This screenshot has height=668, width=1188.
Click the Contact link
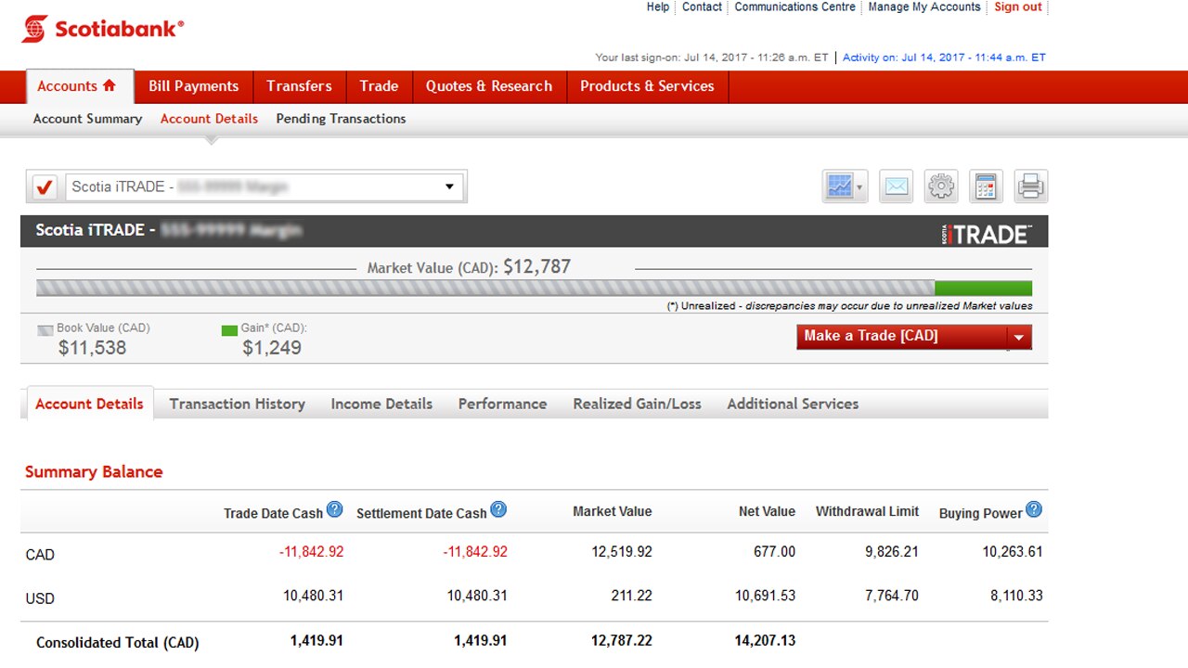tap(702, 6)
